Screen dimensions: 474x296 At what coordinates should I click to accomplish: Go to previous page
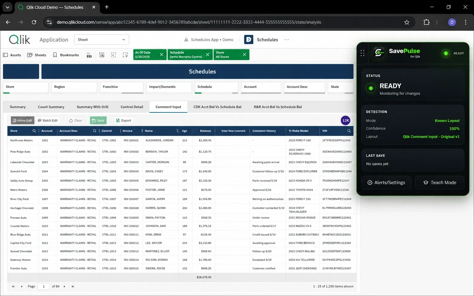click(x=22, y=286)
